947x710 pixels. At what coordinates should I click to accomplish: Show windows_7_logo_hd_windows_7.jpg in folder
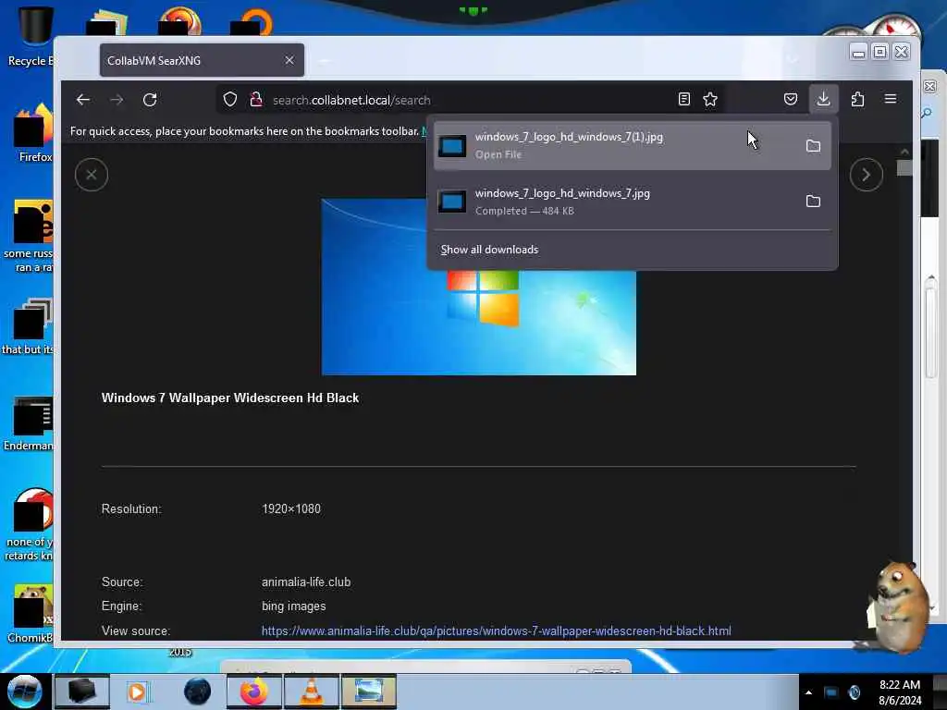(814, 201)
